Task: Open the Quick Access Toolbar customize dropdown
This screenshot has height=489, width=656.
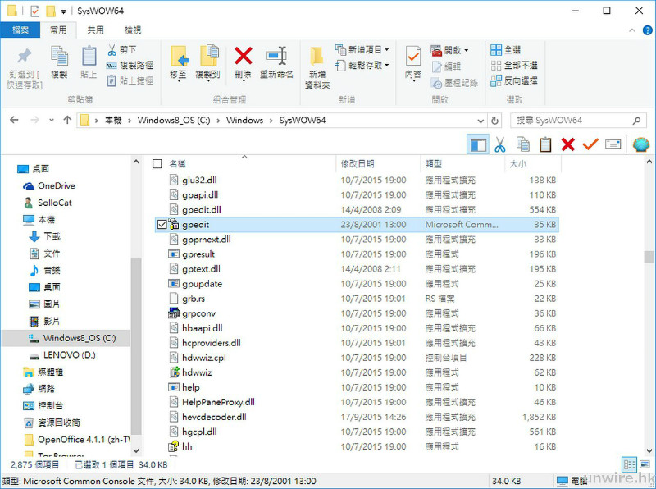Action: 64,11
